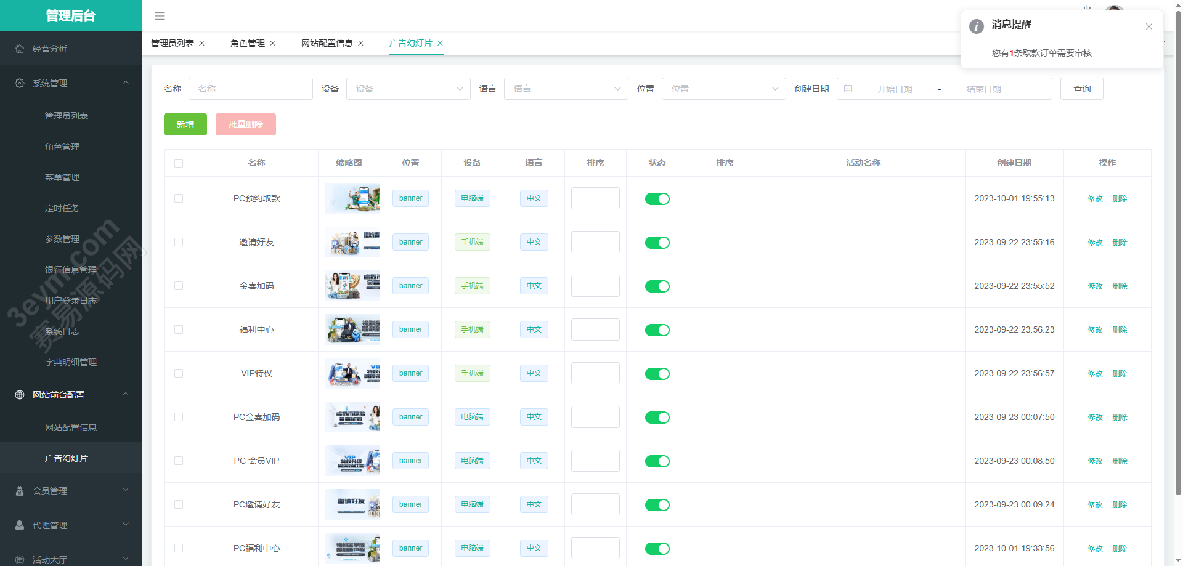Click the 网站前台配置 globe icon

pyautogui.click(x=20, y=395)
